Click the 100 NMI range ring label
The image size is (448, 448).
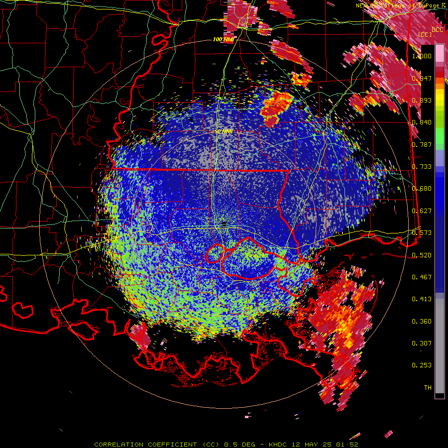223,39
